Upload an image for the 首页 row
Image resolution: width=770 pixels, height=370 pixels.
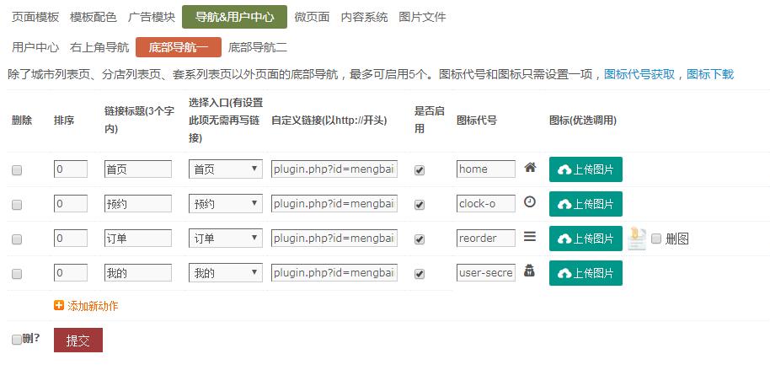point(586,169)
